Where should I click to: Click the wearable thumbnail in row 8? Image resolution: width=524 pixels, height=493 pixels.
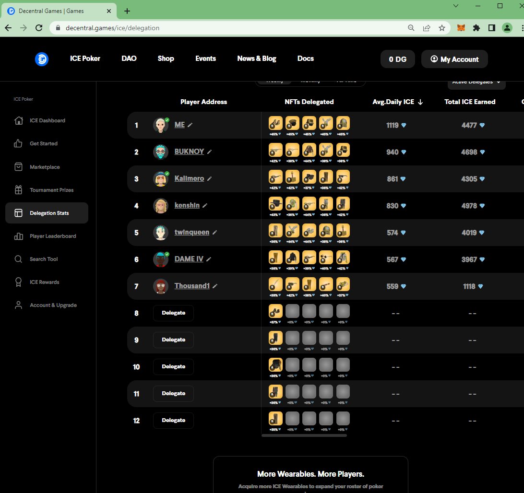pos(275,311)
